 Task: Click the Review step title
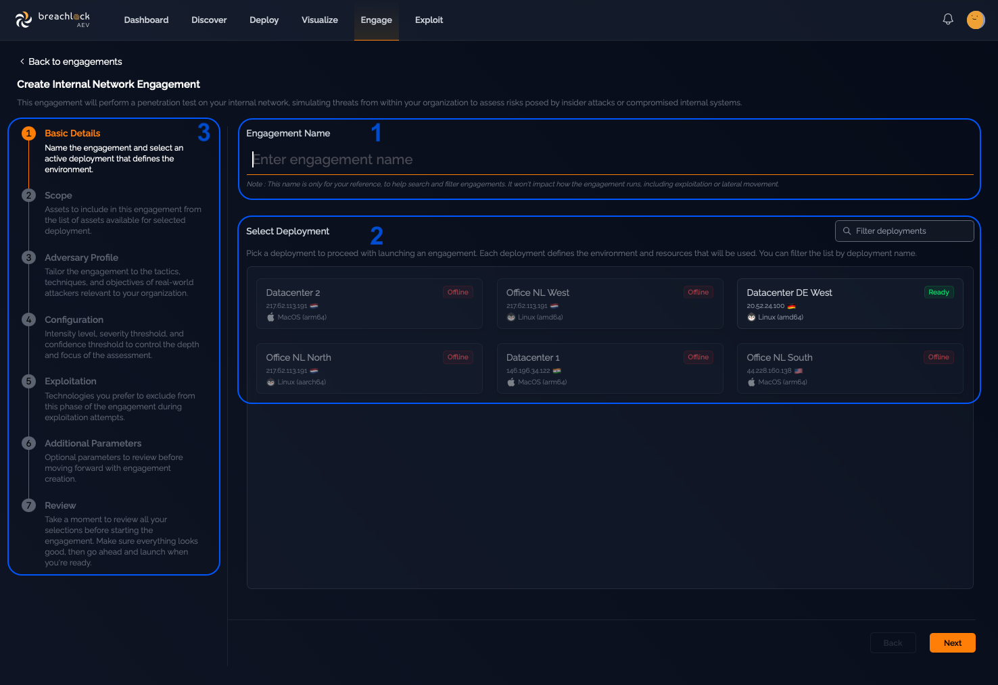pos(60,505)
